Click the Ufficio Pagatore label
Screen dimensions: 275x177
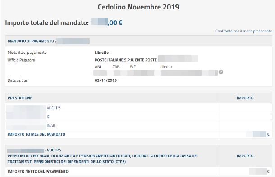(21, 60)
